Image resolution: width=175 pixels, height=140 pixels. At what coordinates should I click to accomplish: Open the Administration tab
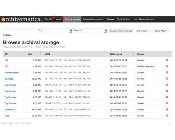[123, 19]
